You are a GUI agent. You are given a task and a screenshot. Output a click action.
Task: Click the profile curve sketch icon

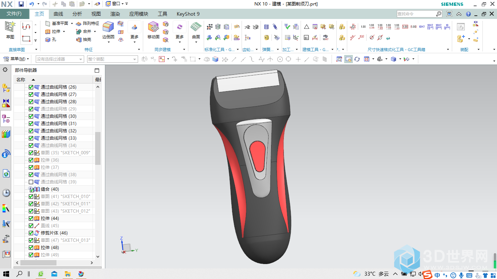pos(26,26)
